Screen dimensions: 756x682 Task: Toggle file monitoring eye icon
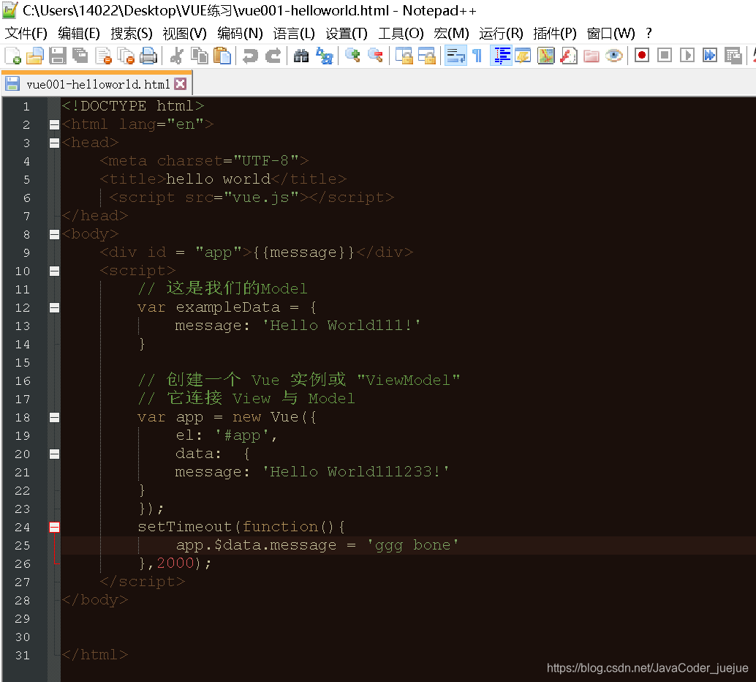point(613,56)
